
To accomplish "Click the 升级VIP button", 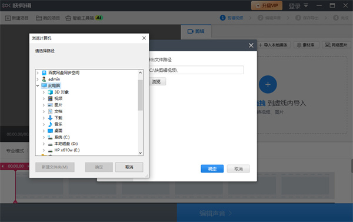I will [267, 6].
